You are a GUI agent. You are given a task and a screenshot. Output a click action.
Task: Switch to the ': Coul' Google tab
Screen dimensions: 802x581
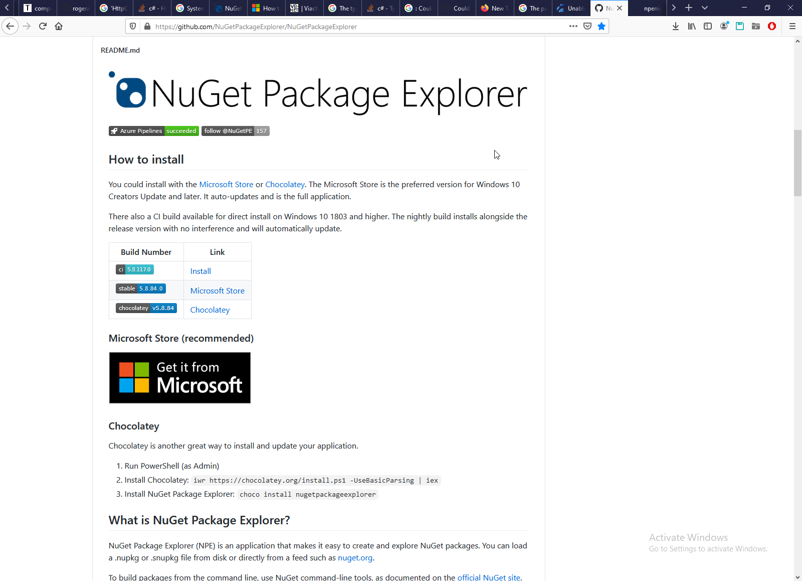(x=418, y=8)
